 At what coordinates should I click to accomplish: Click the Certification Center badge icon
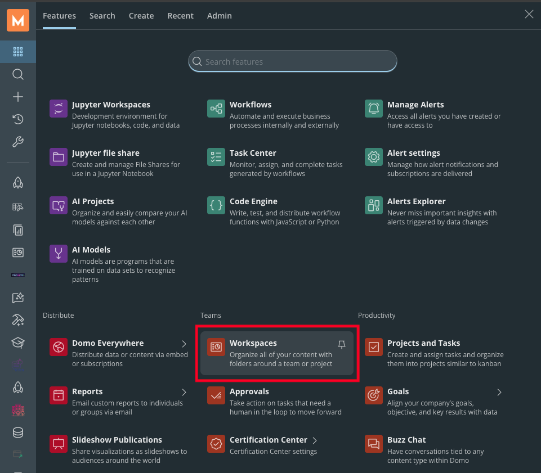click(x=216, y=444)
